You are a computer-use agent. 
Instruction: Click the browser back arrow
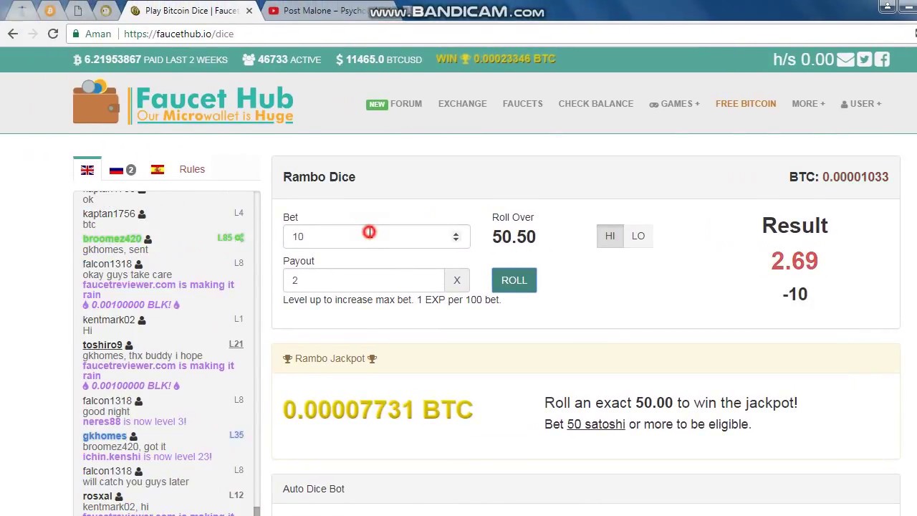coord(13,34)
